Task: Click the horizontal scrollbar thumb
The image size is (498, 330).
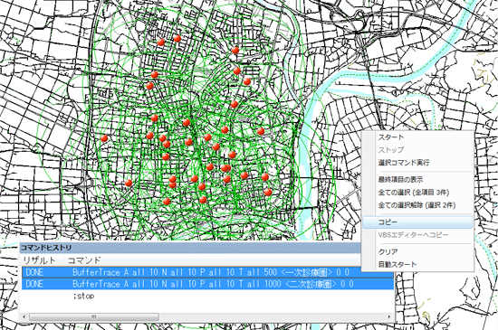Action: (x=94, y=316)
